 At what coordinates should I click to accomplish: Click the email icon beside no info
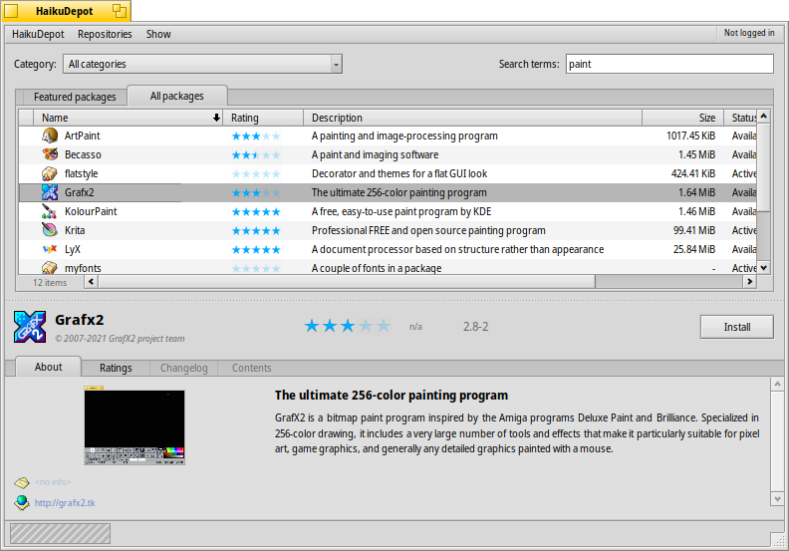(x=22, y=482)
